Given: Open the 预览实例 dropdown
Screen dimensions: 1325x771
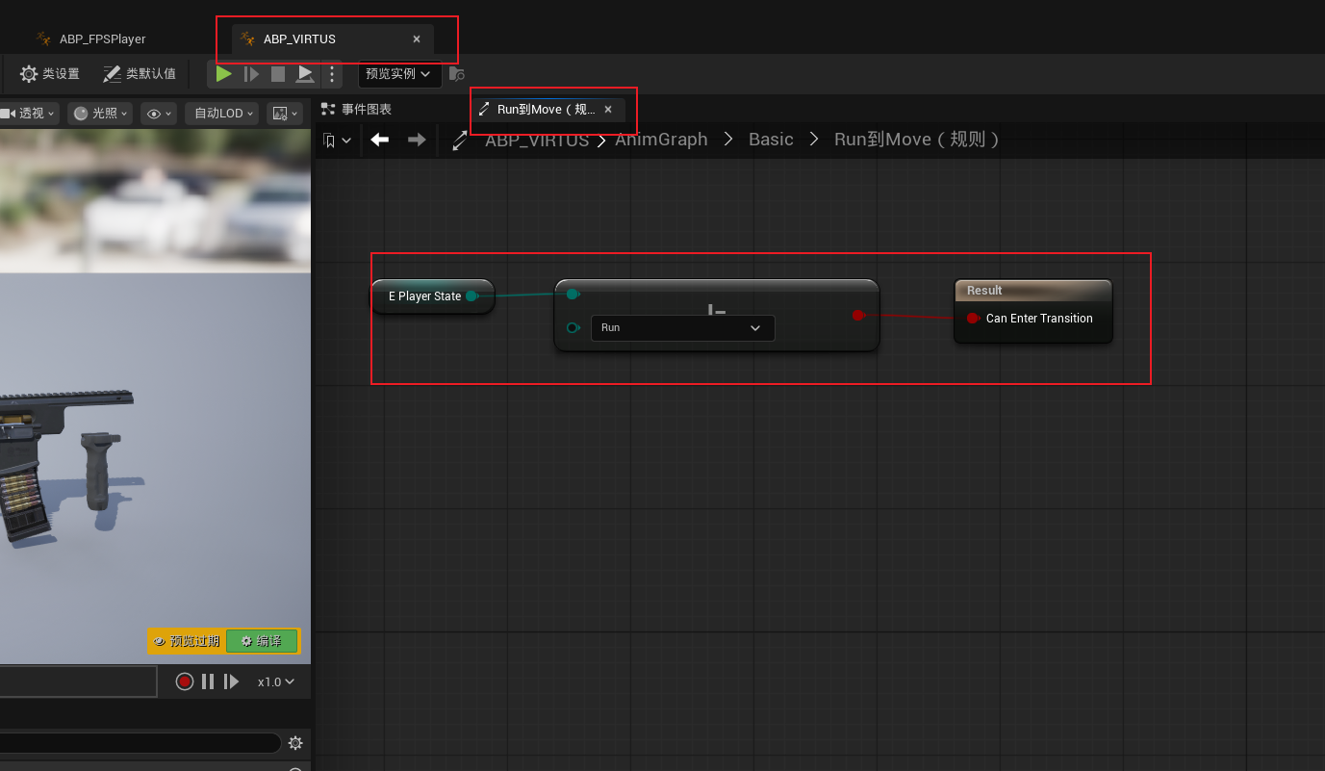Looking at the screenshot, I should (399, 74).
